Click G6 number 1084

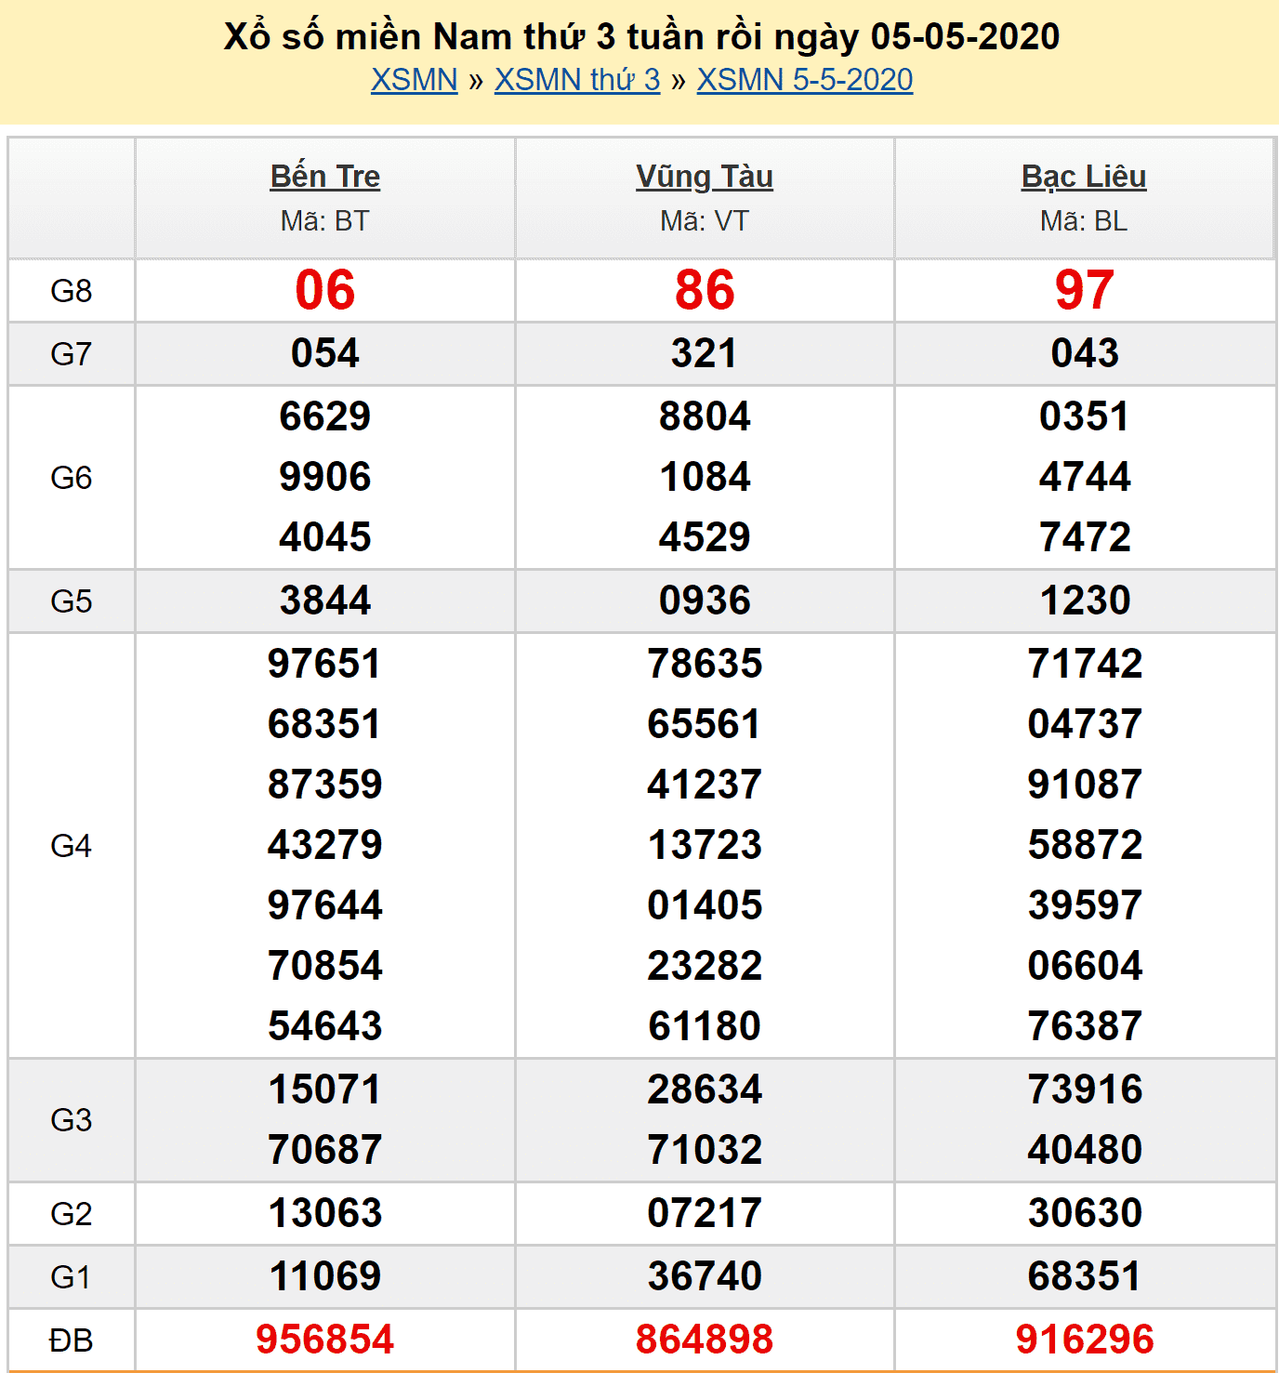pyautogui.click(x=705, y=477)
